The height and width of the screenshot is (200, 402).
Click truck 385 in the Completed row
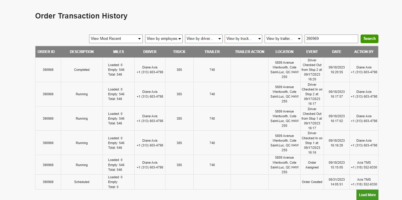(x=179, y=70)
